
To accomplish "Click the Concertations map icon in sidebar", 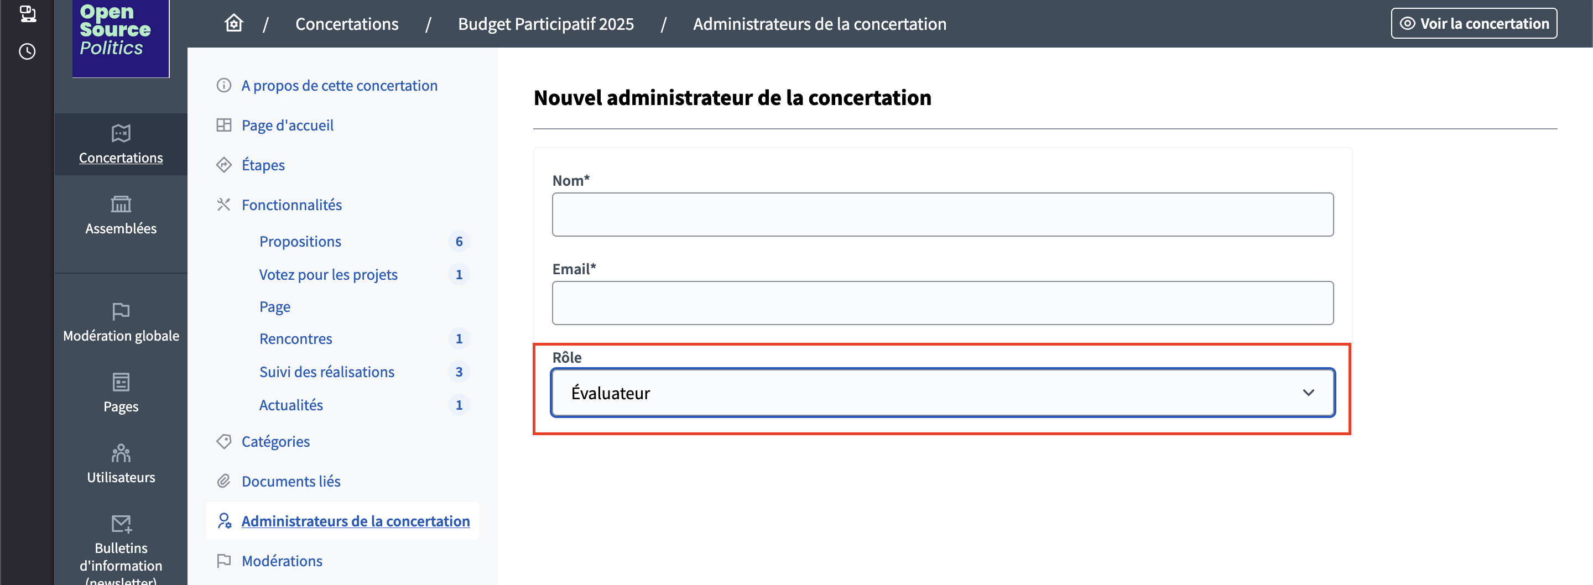I will click(121, 133).
